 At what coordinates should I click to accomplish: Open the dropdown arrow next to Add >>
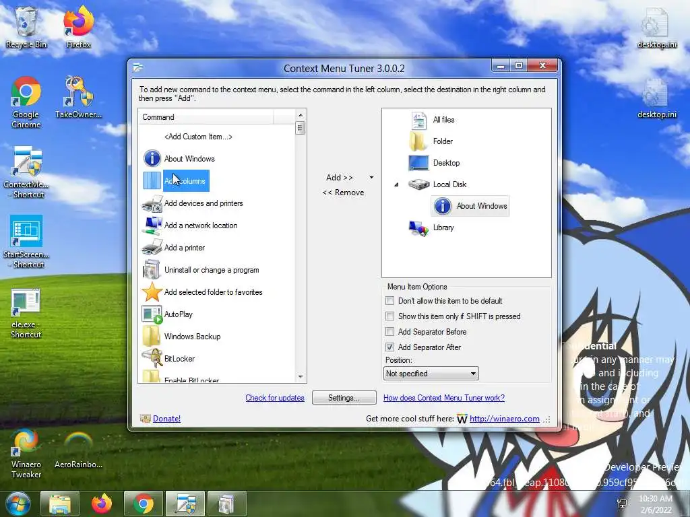(x=371, y=177)
